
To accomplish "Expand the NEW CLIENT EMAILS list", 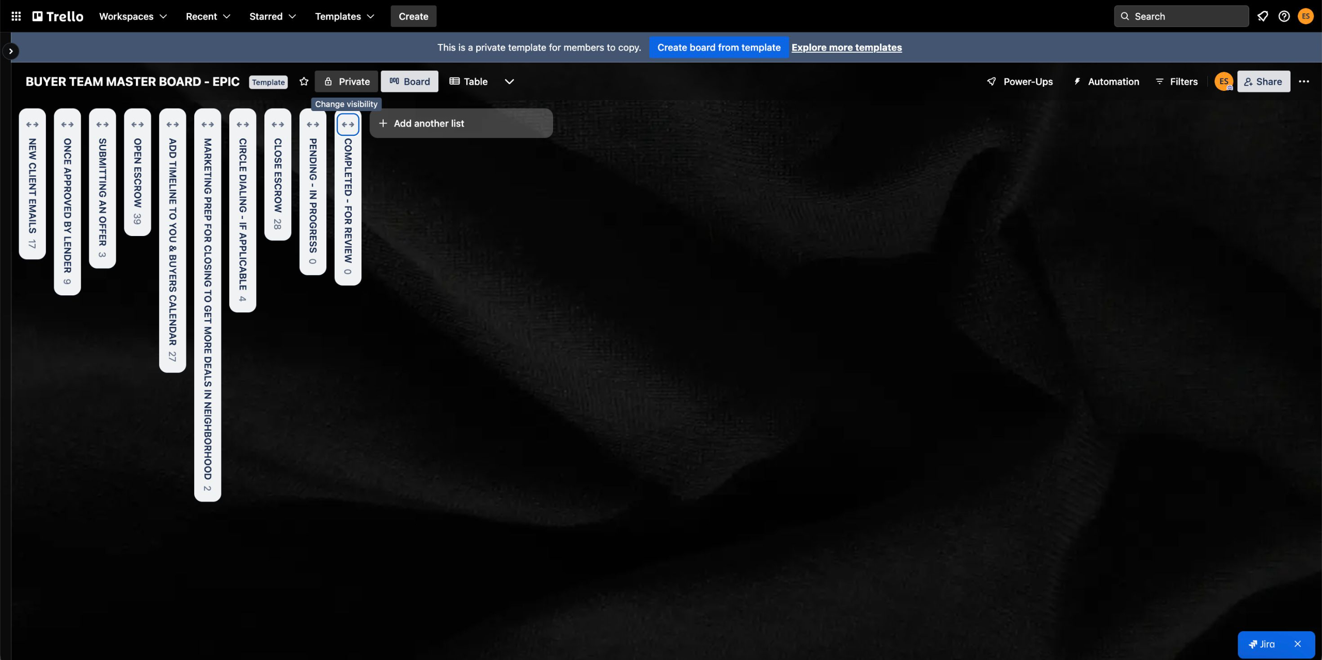I will [33, 124].
